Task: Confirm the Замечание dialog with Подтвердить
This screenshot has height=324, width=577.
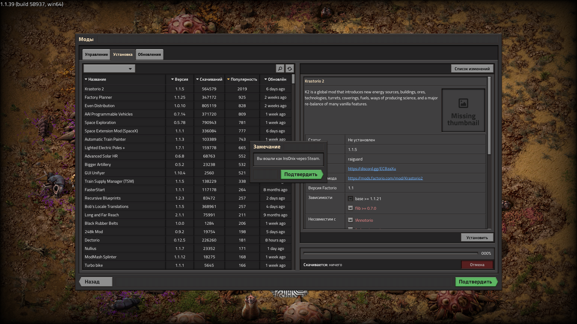Action: 301,174
